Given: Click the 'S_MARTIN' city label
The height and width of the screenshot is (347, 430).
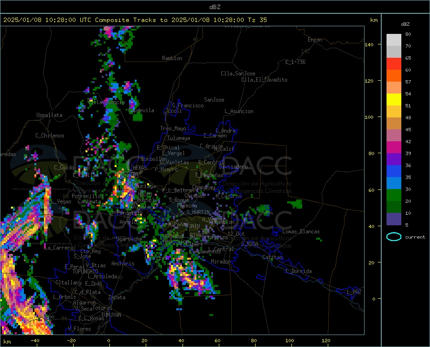Looking at the screenshot, I should pos(198,212).
